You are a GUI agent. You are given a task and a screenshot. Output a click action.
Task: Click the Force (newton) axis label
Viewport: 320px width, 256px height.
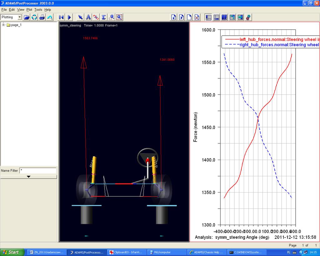coord(196,127)
